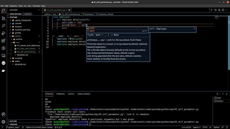
Task: Change indentation via Spaces: 4
Action: point(197,128)
